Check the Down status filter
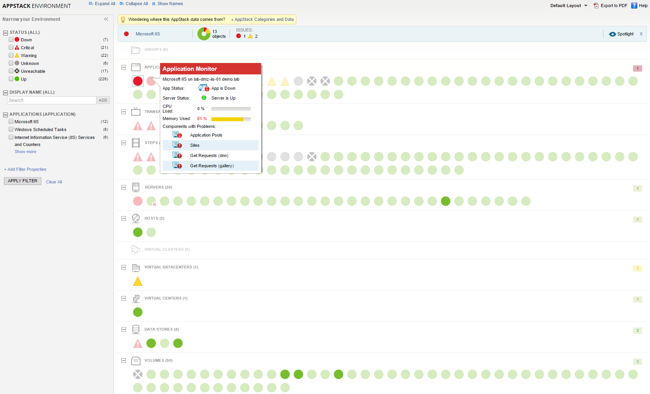Viewport: 650px width, 394px height. (x=11, y=39)
